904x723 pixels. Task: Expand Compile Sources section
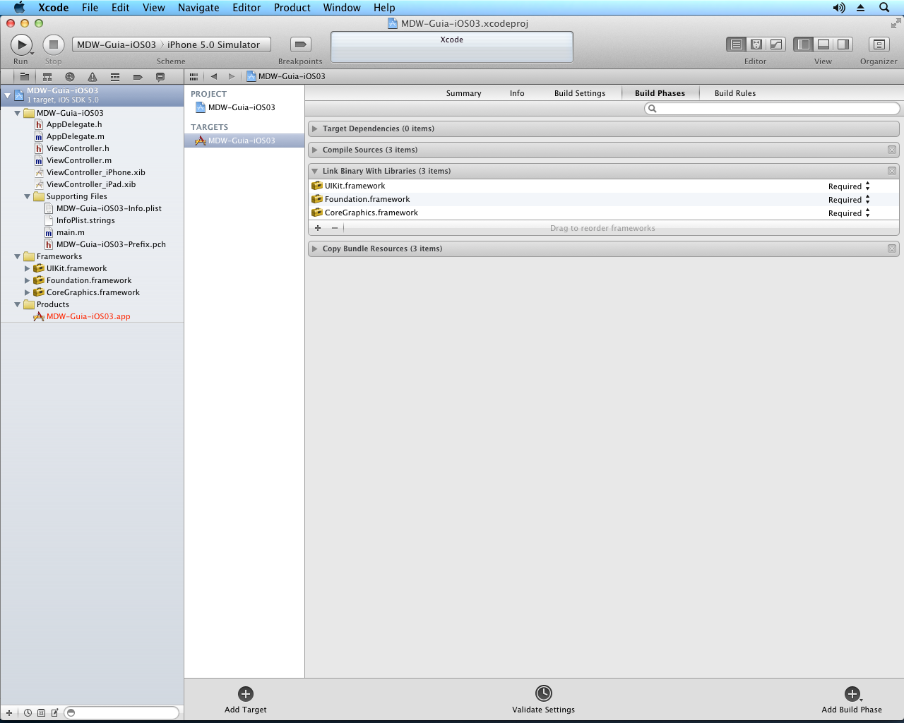315,150
